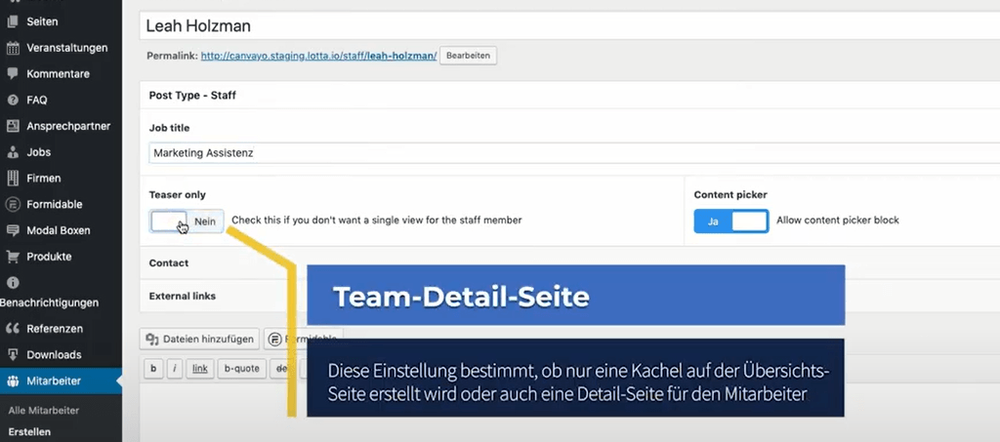Expand the Contact section
The image size is (1000, 442).
169,263
